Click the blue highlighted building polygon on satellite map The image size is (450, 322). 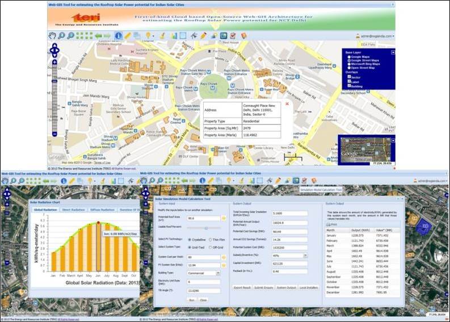(x=424, y=227)
